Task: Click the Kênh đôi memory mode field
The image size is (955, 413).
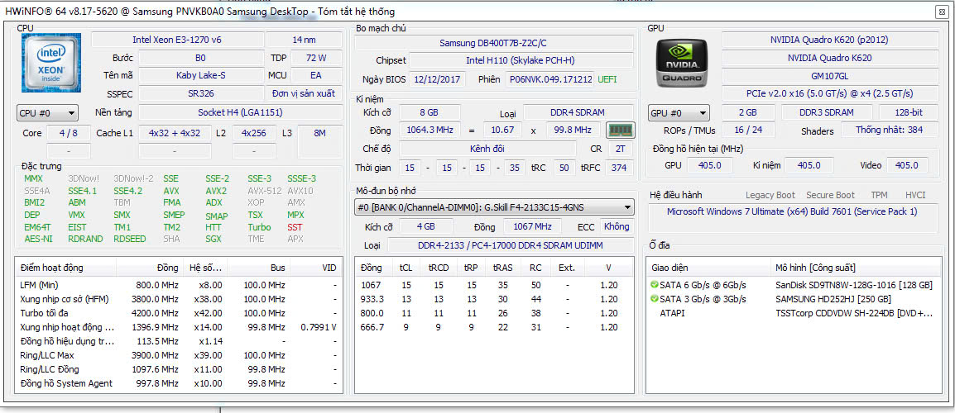Action: [487, 149]
